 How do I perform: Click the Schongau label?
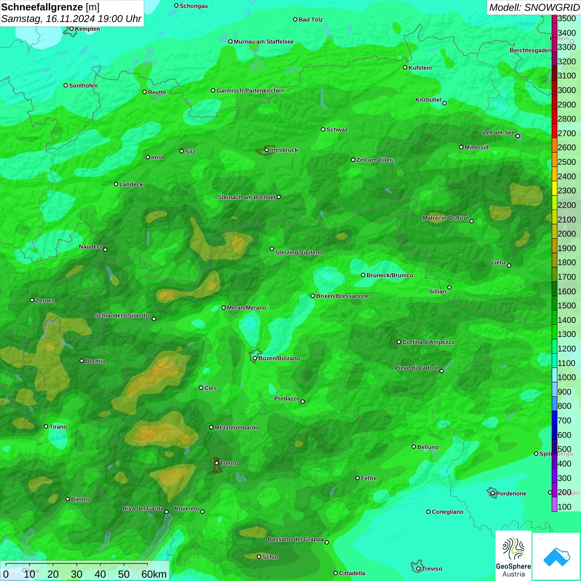pos(194,6)
